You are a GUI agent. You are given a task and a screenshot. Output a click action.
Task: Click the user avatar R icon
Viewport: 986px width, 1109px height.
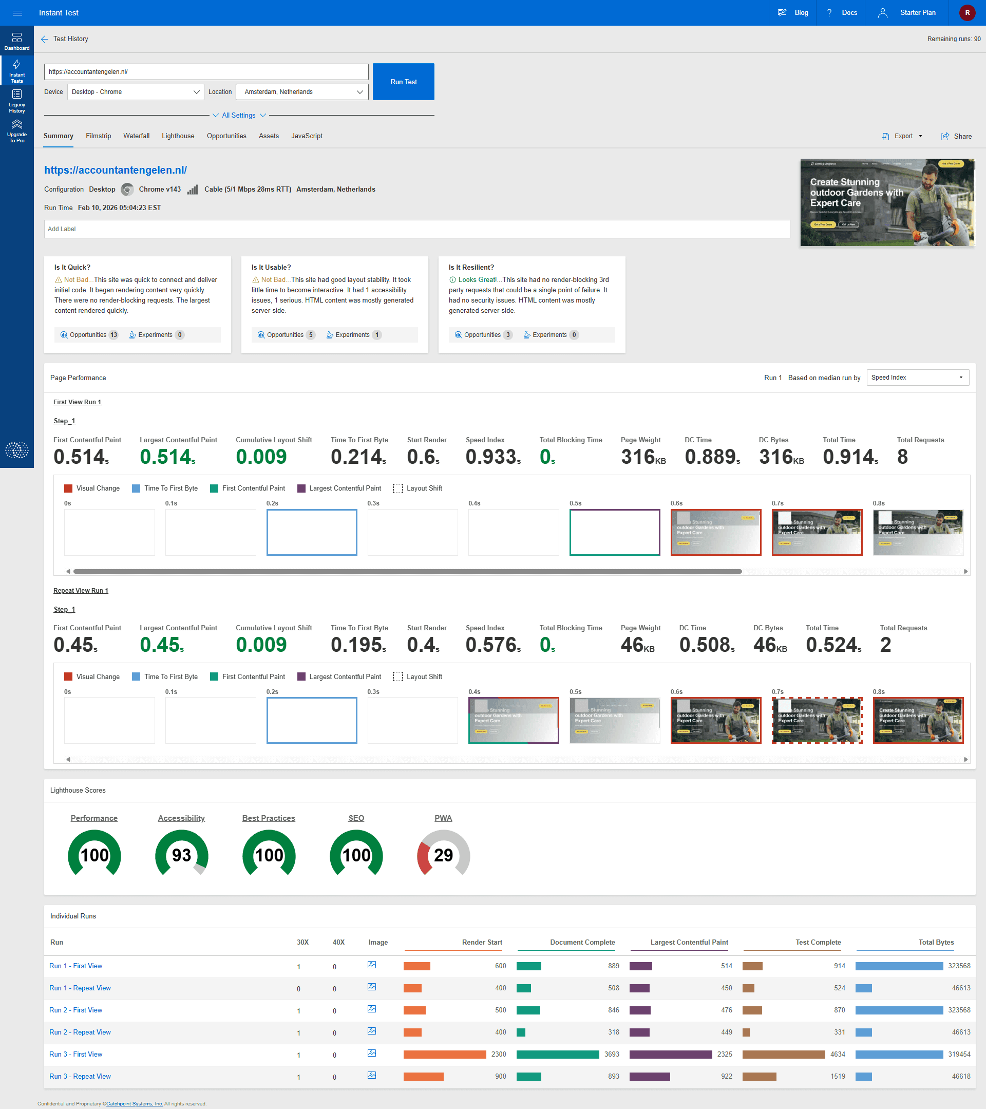[967, 13]
